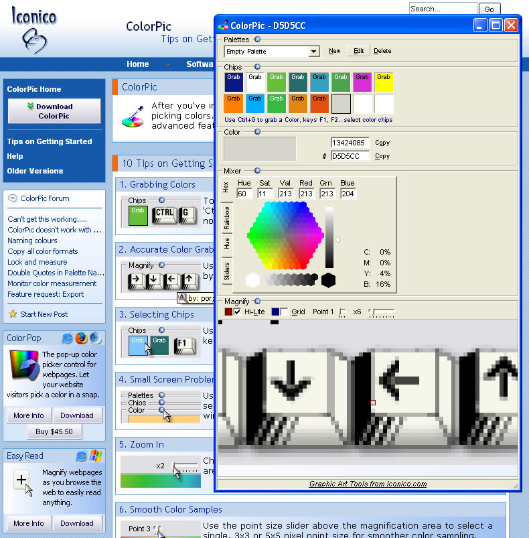Toggle the Hi-Lite checkbox

237,312
